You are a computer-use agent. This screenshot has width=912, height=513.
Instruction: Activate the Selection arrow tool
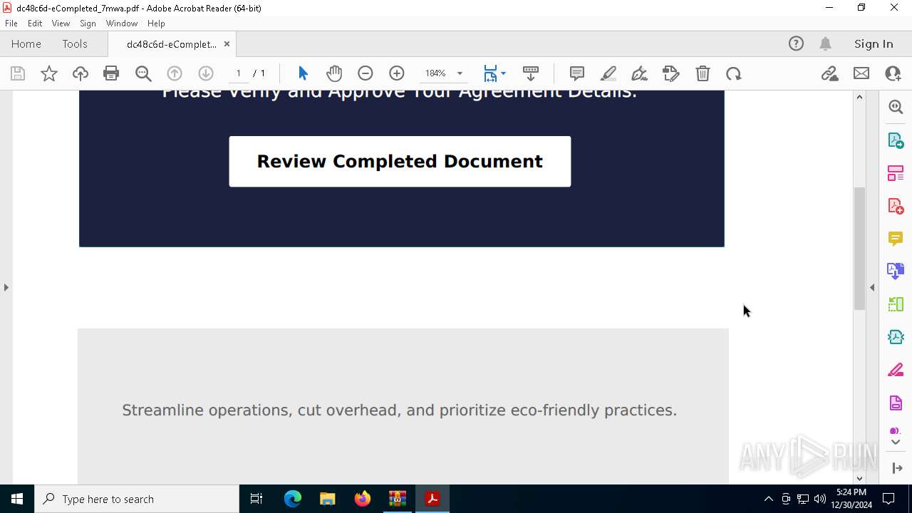[303, 73]
